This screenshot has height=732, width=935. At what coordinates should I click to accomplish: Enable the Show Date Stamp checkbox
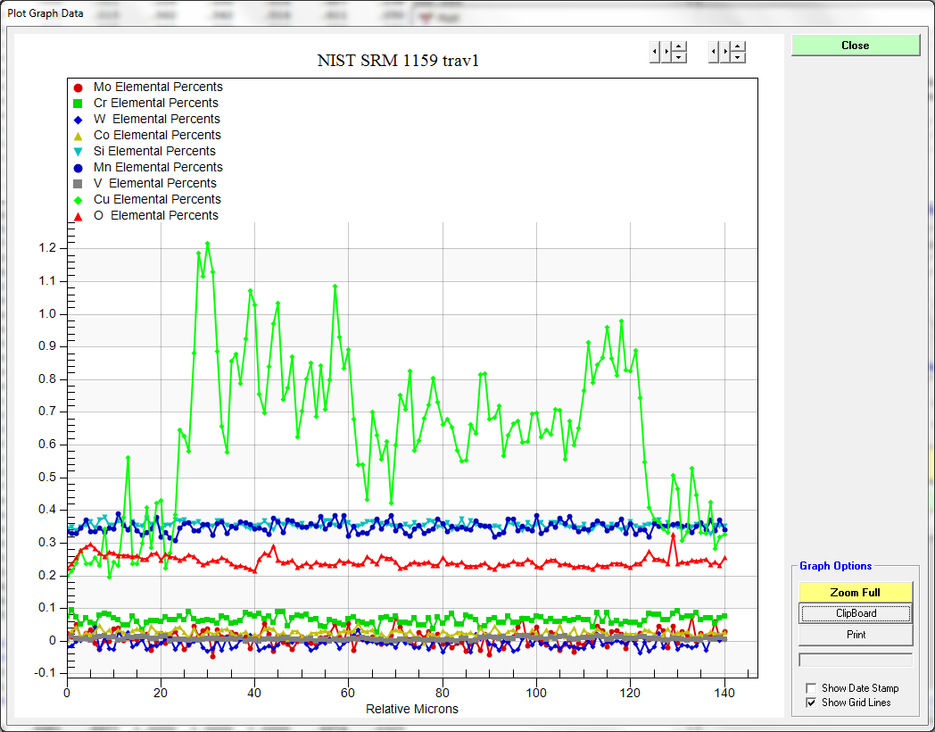[x=811, y=688]
